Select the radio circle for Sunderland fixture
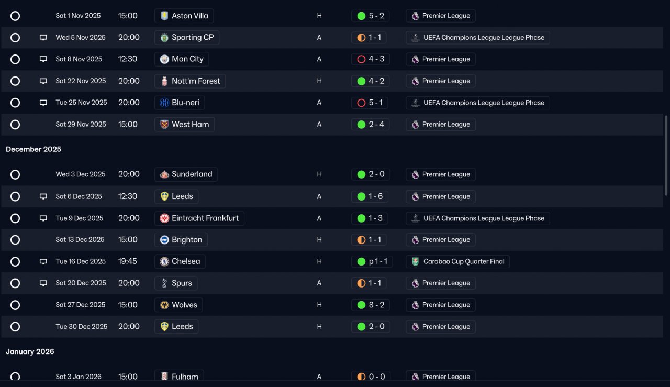The height and width of the screenshot is (387, 670). 15,174
